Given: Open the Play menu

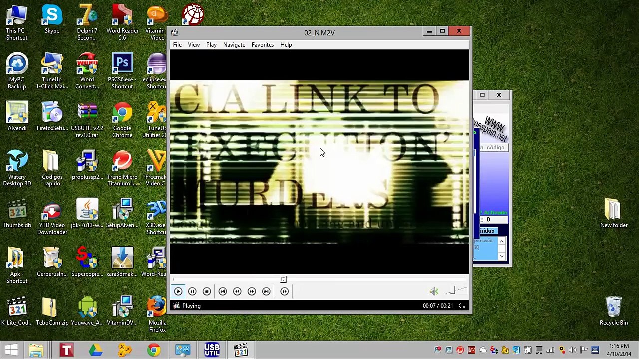Looking at the screenshot, I should tap(211, 45).
